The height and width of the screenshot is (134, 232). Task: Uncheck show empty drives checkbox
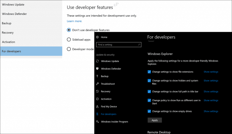pyautogui.click(x=149, y=112)
